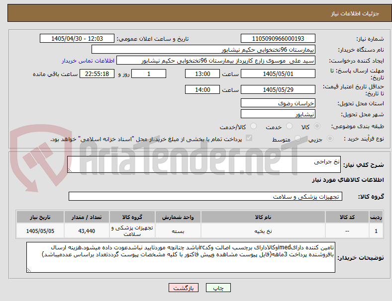Click the تاریخ نیاز column header

(x=40, y=217)
